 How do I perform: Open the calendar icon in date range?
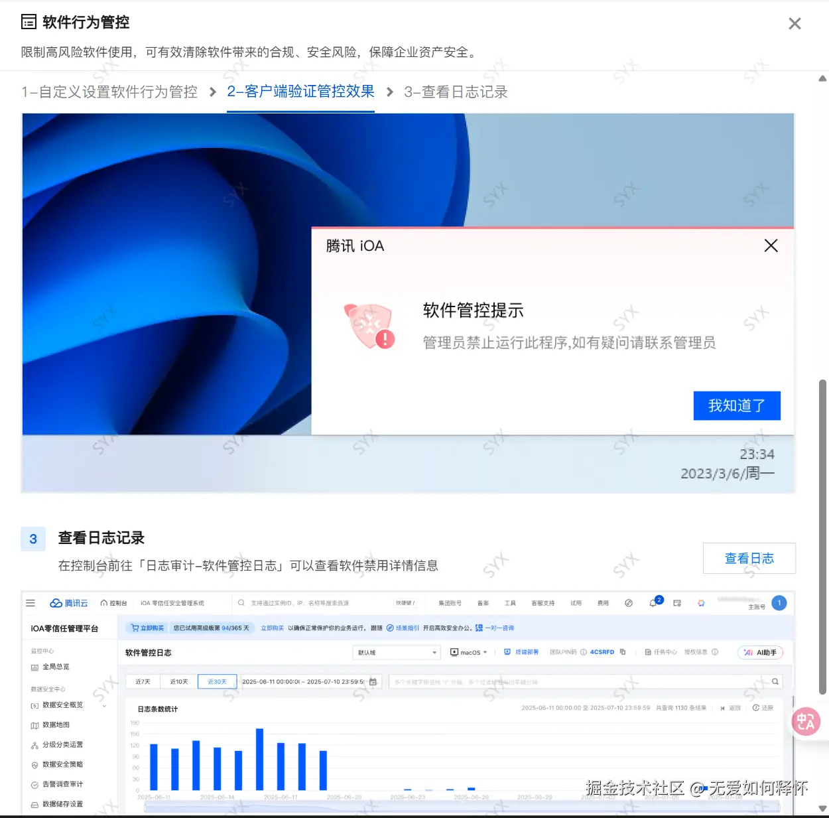(x=373, y=681)
